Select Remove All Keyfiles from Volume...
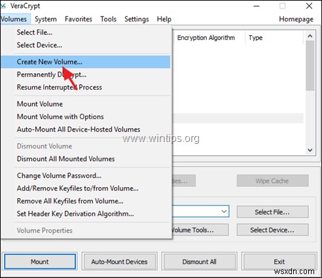Viewport: 322px width, 278px height. (x=86, y=201)
